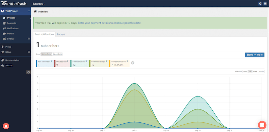Switch to Popups tab
The height and width of the screenshot is (132, 269).
[x=61, y=34]
